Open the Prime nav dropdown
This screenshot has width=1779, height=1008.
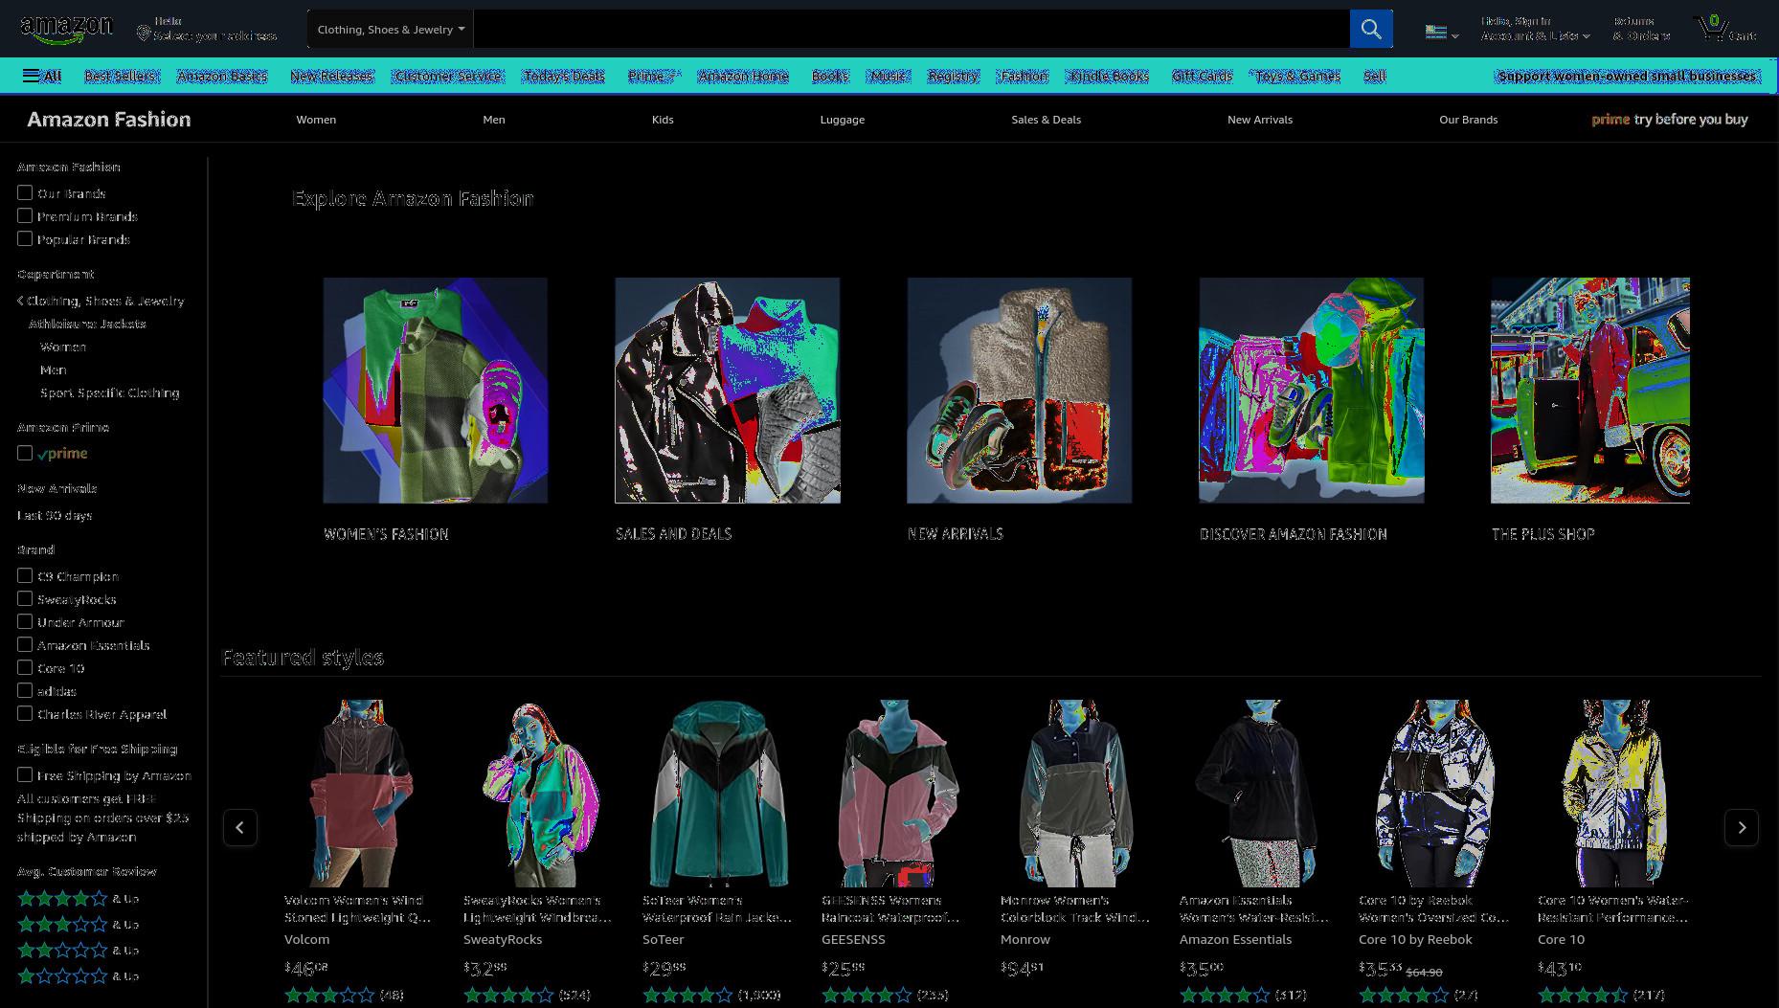pos(654,76)
